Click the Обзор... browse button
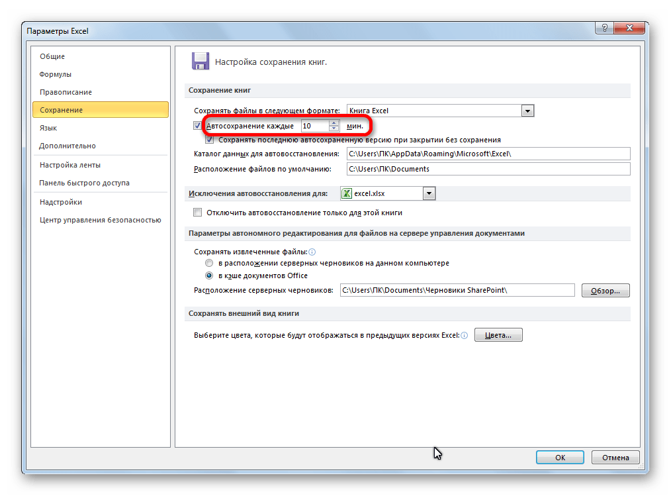Image resolution: width=671 pixels, height=496 pixels. point(605,291)
